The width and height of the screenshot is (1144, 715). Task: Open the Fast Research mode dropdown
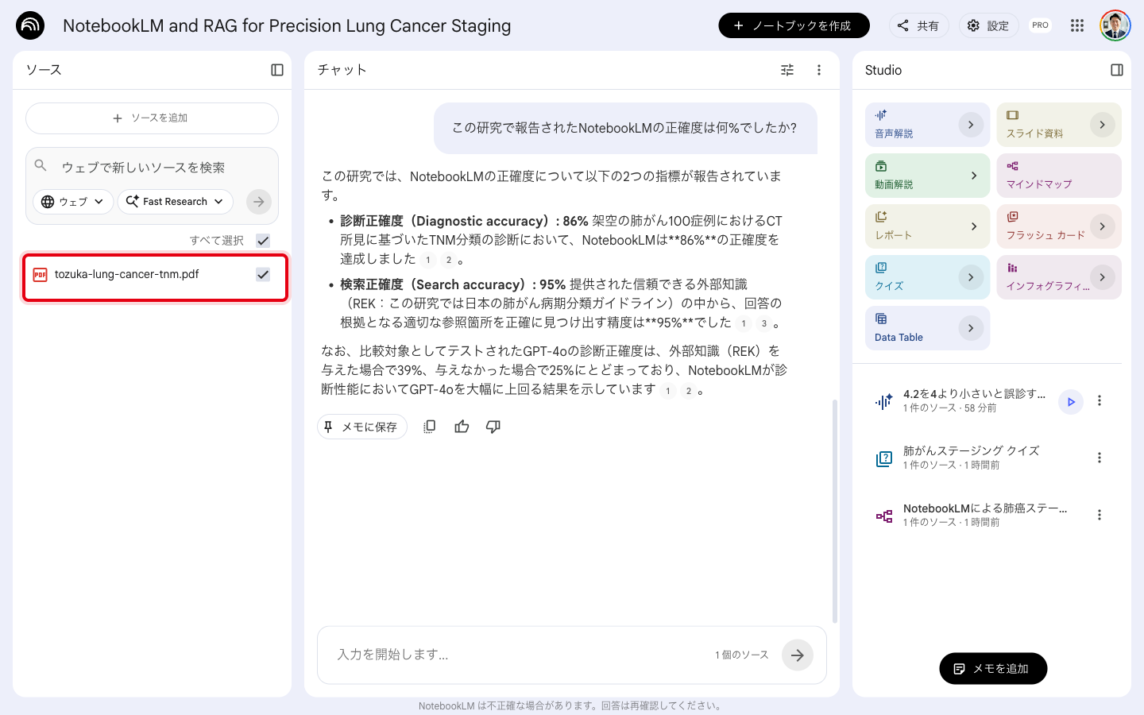[x=176, y=202]
